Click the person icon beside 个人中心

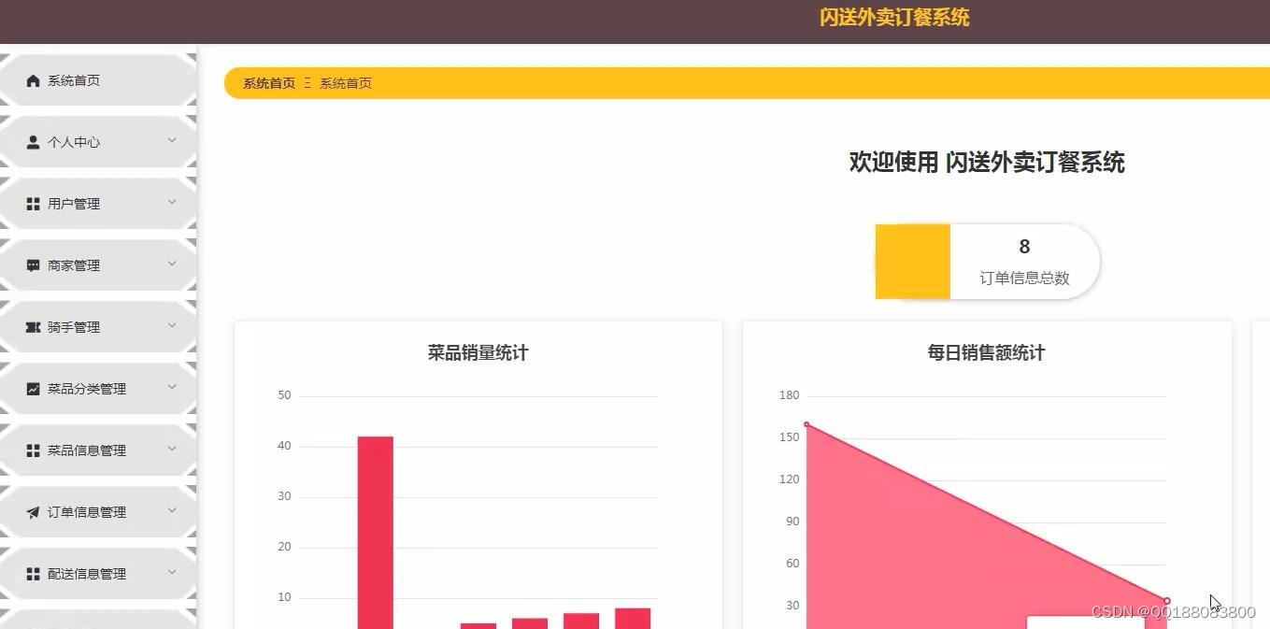(34, 142)
